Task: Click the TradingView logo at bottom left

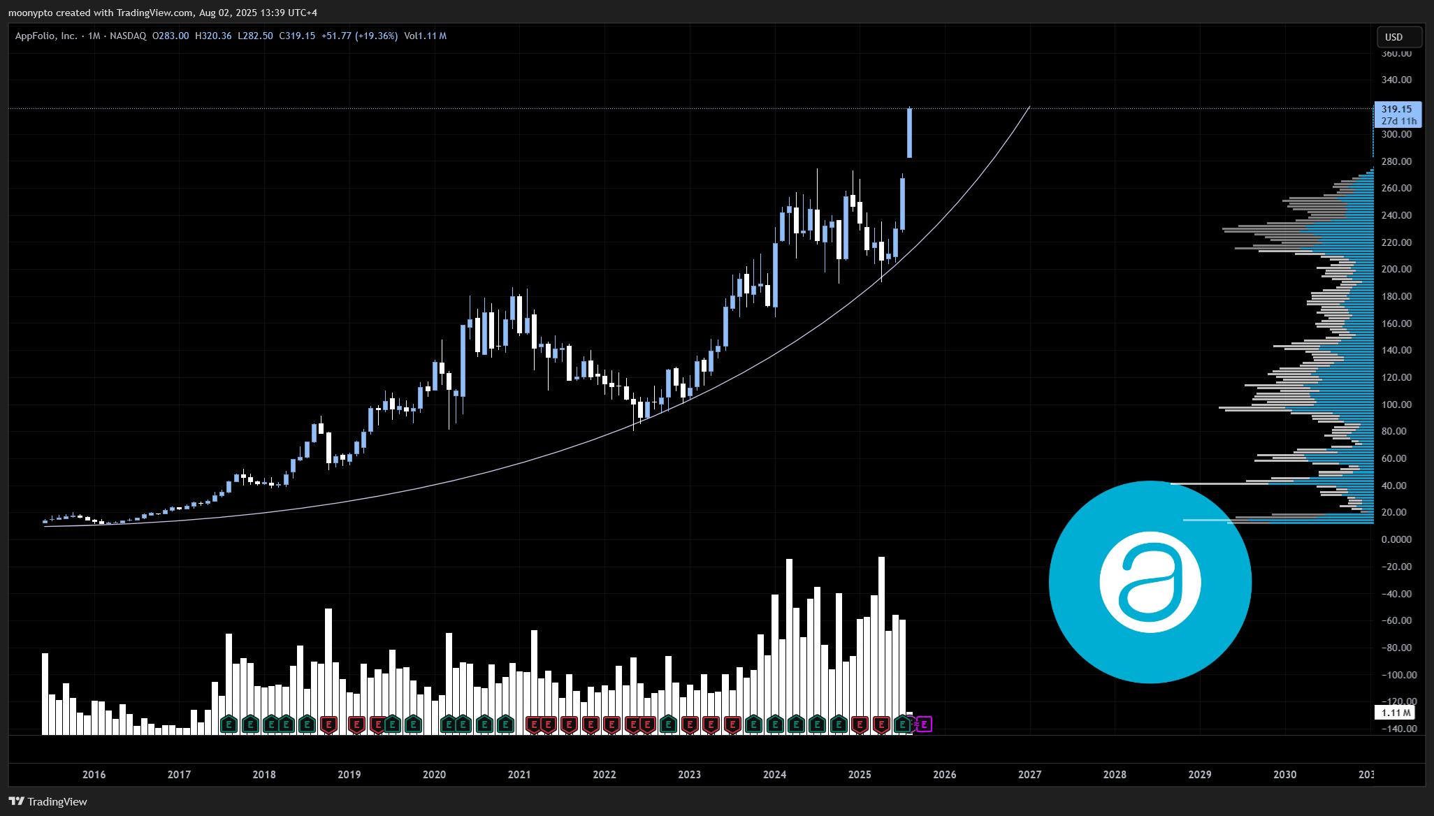Action: coord(48,801)
